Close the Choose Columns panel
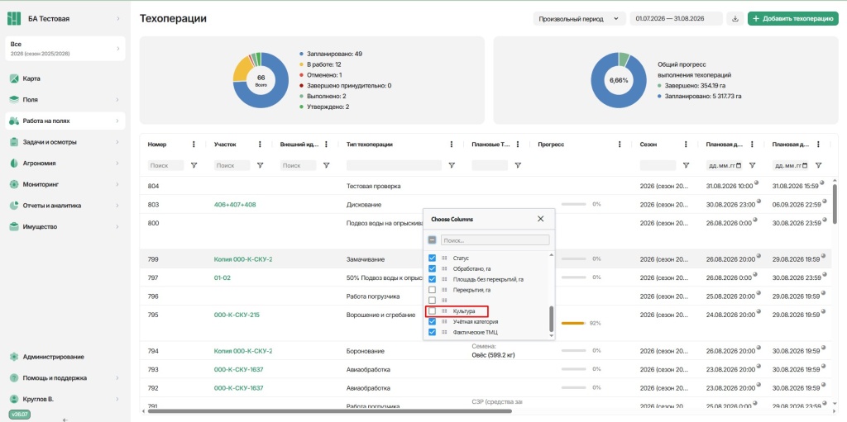 (541, 219)
